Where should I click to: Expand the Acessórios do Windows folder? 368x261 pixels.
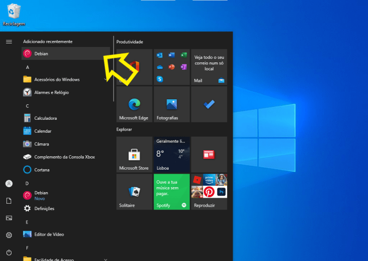pos(56,79)
